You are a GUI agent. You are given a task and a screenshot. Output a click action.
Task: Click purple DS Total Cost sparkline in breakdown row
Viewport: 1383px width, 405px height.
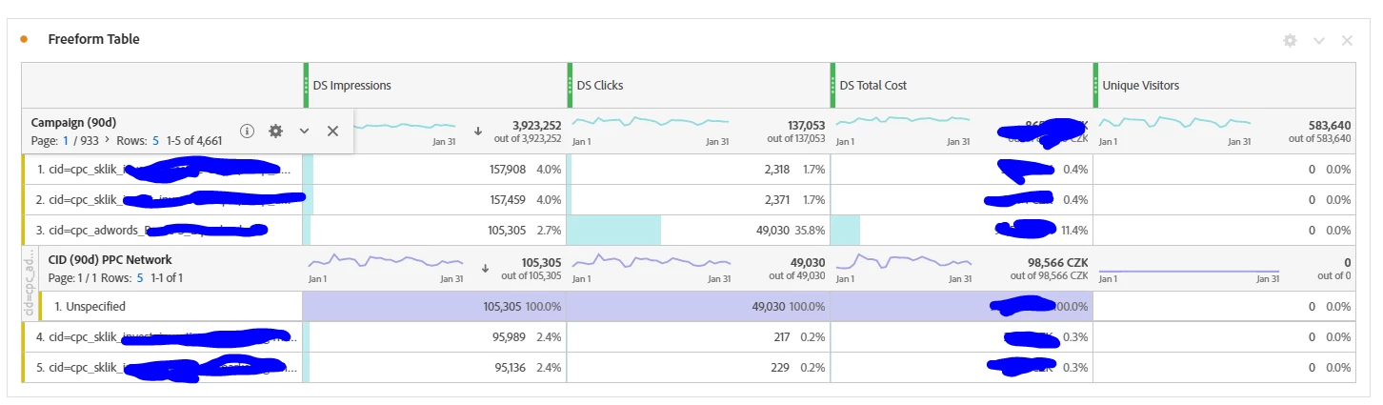902,261
